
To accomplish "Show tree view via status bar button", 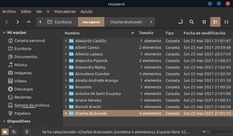I will coord(13,132).
